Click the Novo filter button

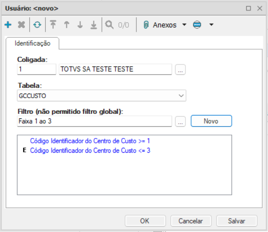coord(211,121)
